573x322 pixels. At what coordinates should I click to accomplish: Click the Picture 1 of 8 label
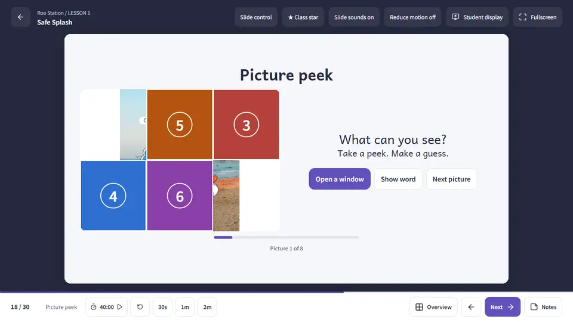(286, 248)
